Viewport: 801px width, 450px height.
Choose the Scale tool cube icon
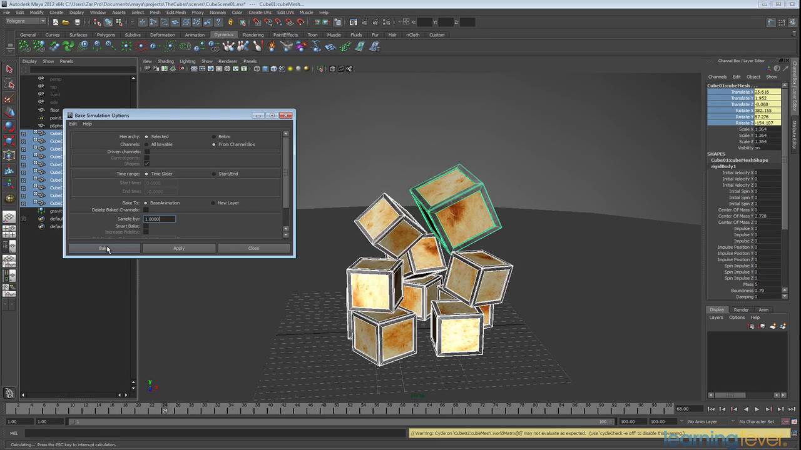pos(9,141)
